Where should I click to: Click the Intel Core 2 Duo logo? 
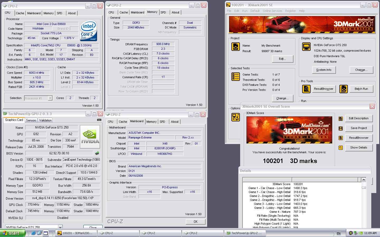89,31
